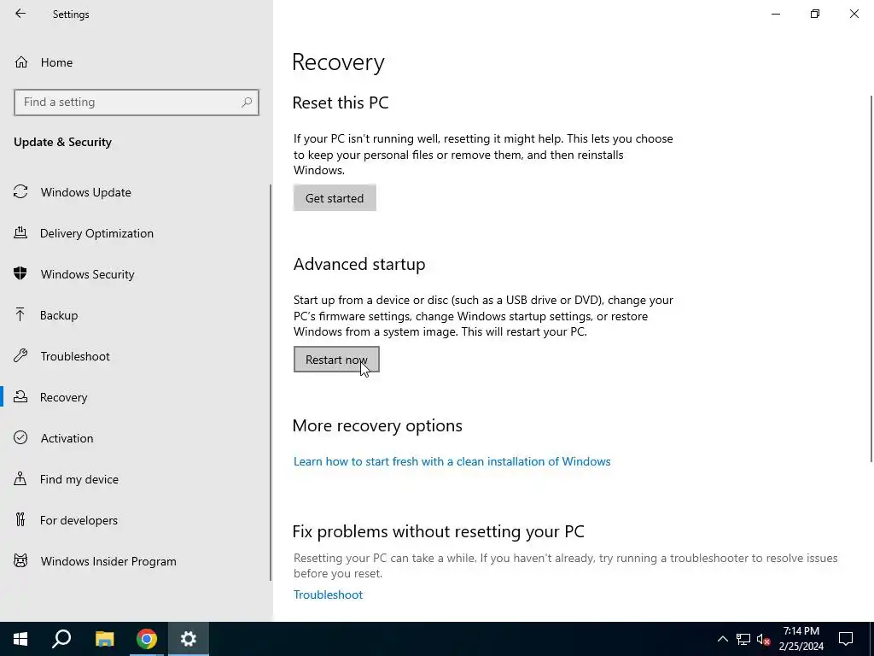Screen dimensions: 874x656
Task: Click the search magnifier in Find a setting
Action: [x=247, y=102]
